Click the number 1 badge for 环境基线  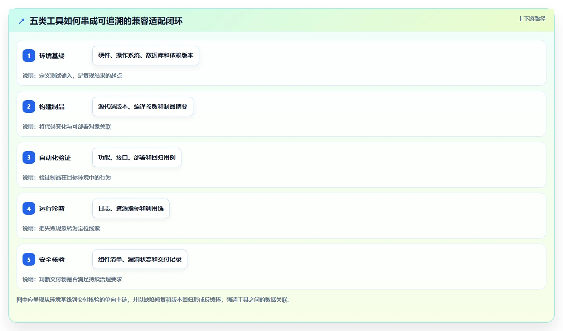pyautogui.click(x=29, y=56)
